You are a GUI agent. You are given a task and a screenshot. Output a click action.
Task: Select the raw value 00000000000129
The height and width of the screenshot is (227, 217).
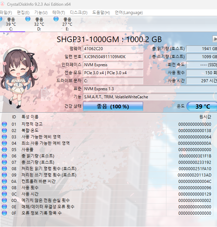pyautogui.click(x=195, y=194)
